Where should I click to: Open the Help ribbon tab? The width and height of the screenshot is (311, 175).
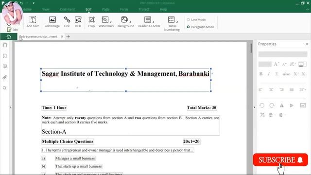click(x=163, y=9)
